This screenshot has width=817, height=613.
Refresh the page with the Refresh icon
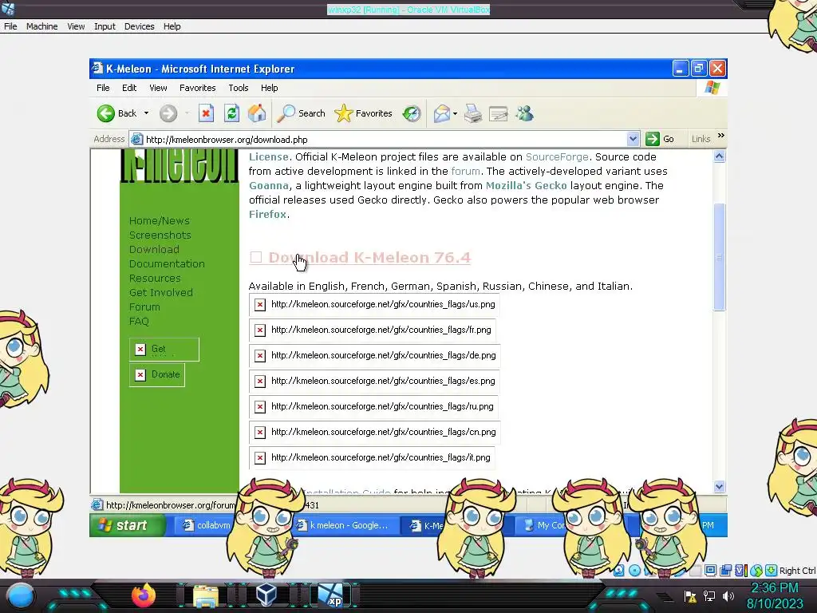231,113
